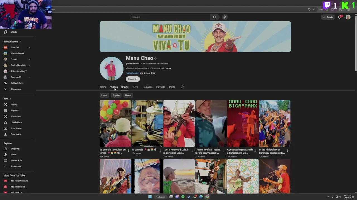Expand the You section header
This screenshot has width=357, height=200.
(7, 99)
